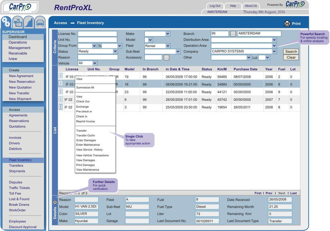Select the staircase growth tab icon

point(29,22)
